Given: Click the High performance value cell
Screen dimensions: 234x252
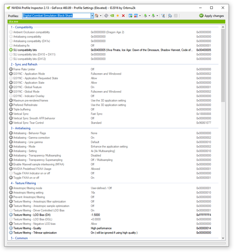Looking at the screenshot, I should click(101, 228).
